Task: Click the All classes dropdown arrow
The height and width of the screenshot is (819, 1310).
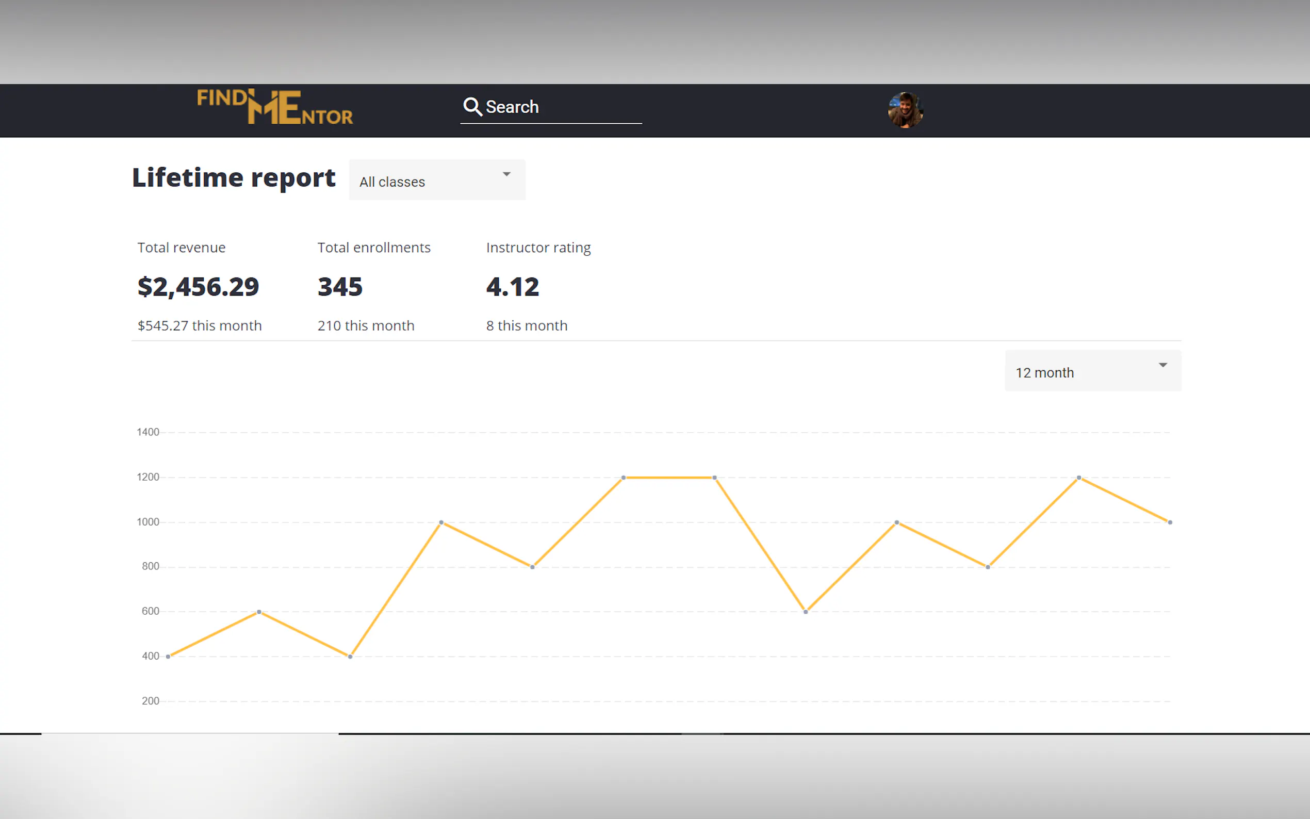Action: (506, 174)
